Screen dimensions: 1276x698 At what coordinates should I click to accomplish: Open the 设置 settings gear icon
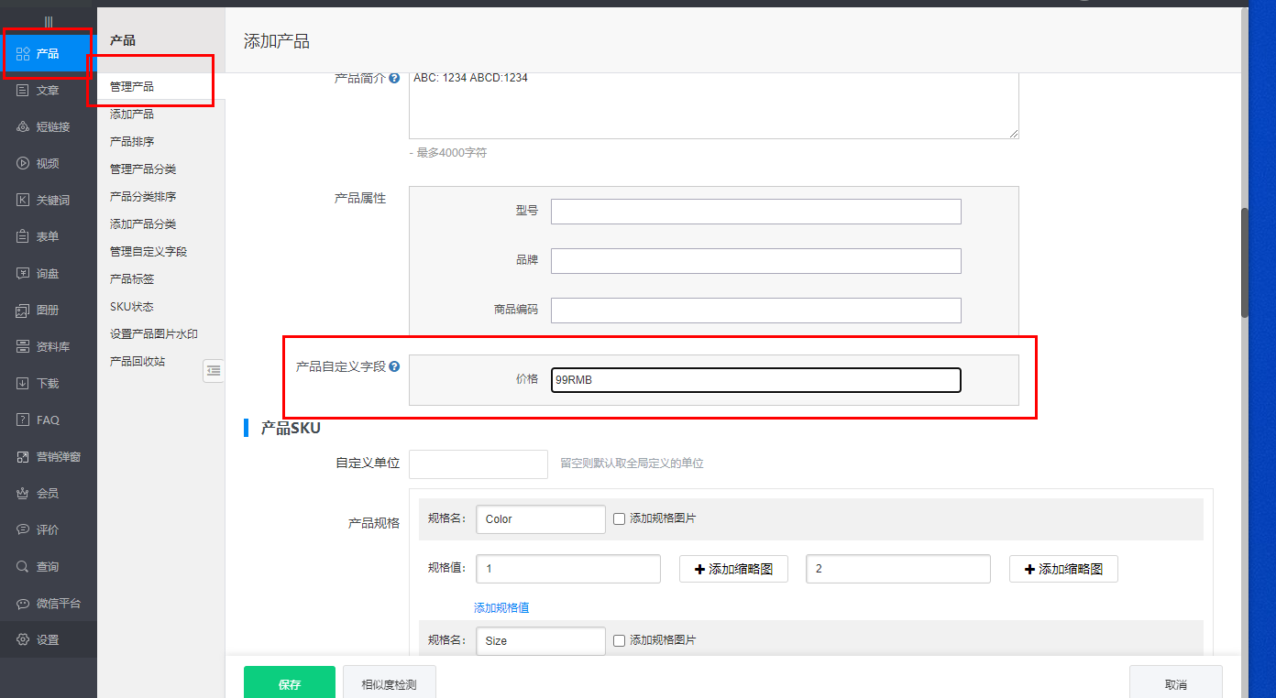[23, 640]
